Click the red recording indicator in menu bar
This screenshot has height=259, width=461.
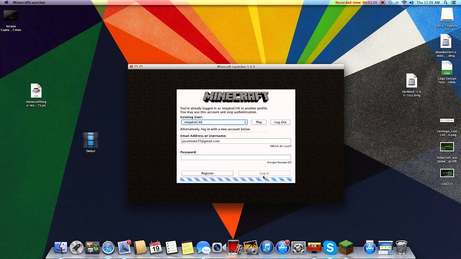tap(383, 3)
